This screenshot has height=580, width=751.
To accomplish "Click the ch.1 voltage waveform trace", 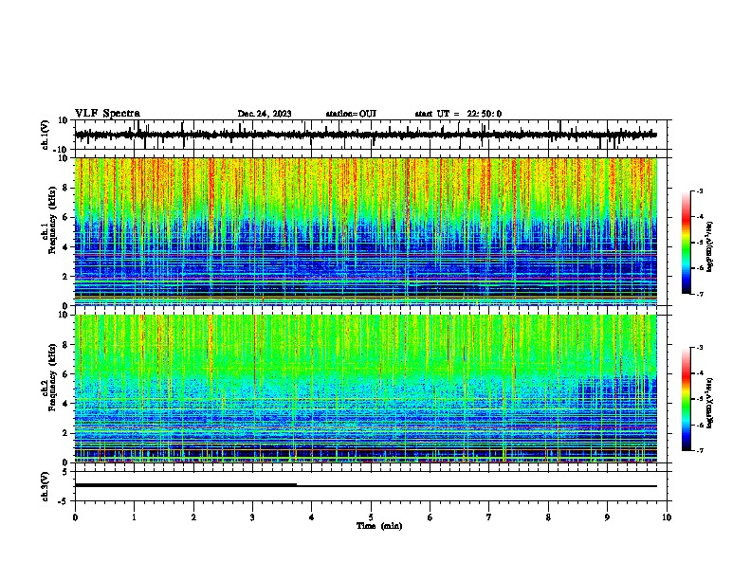I will 366,135.
